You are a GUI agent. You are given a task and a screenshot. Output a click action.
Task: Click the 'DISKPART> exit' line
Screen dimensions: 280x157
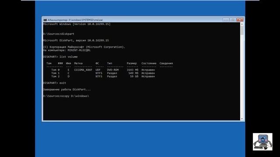click(54, 83)
